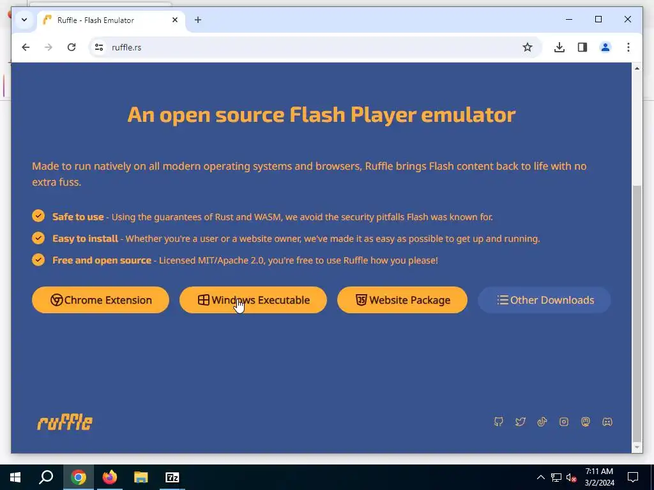
Task: Open the network status tray icon
Action: click(x=556, y=477)
